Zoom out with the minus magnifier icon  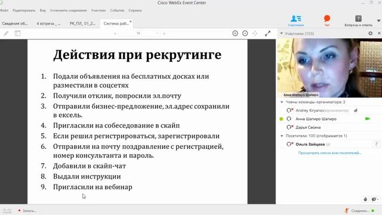click(x=245, y=33)
